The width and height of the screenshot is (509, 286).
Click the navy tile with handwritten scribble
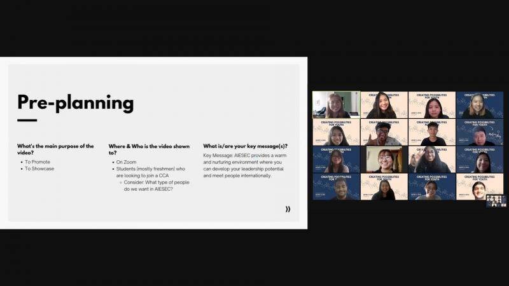pyautogui.click(x=479, y=132)
